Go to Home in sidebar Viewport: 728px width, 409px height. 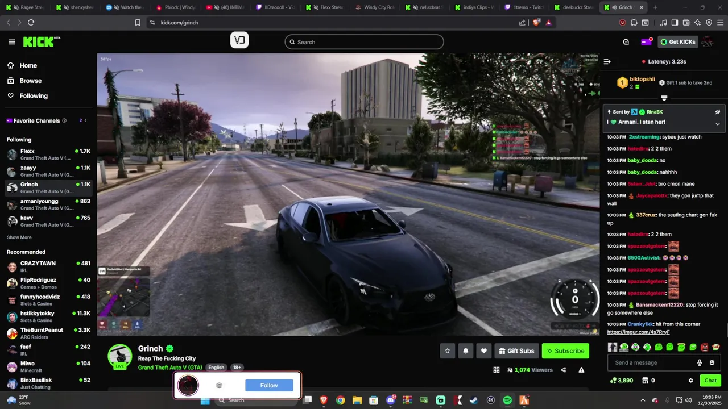tap(28, 65)
